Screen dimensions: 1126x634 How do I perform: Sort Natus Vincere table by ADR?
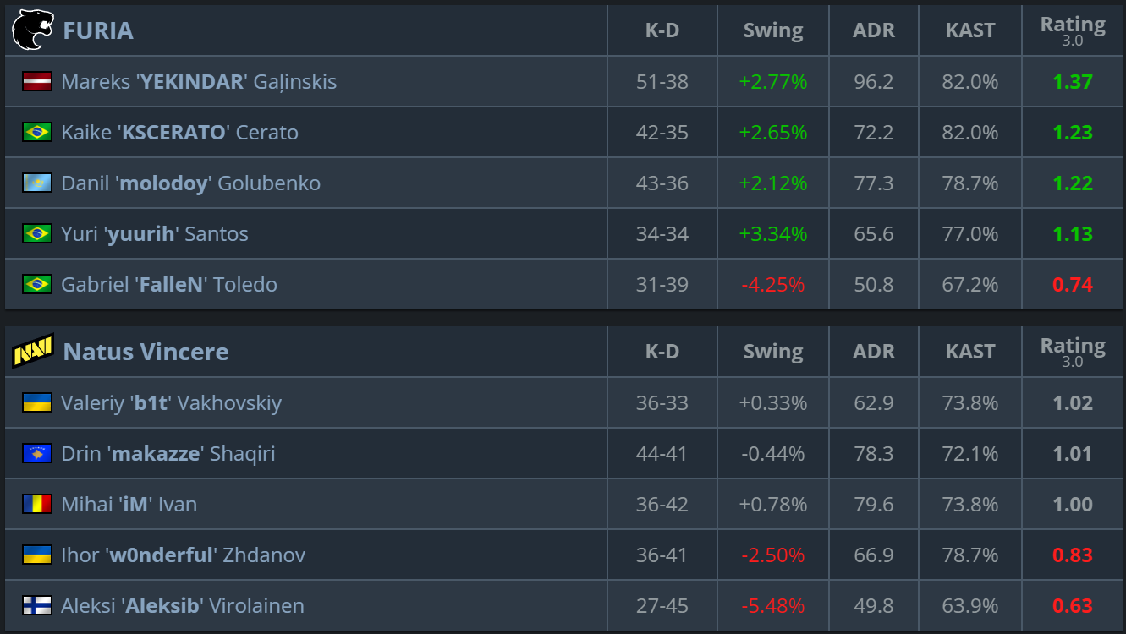point(873,352)
